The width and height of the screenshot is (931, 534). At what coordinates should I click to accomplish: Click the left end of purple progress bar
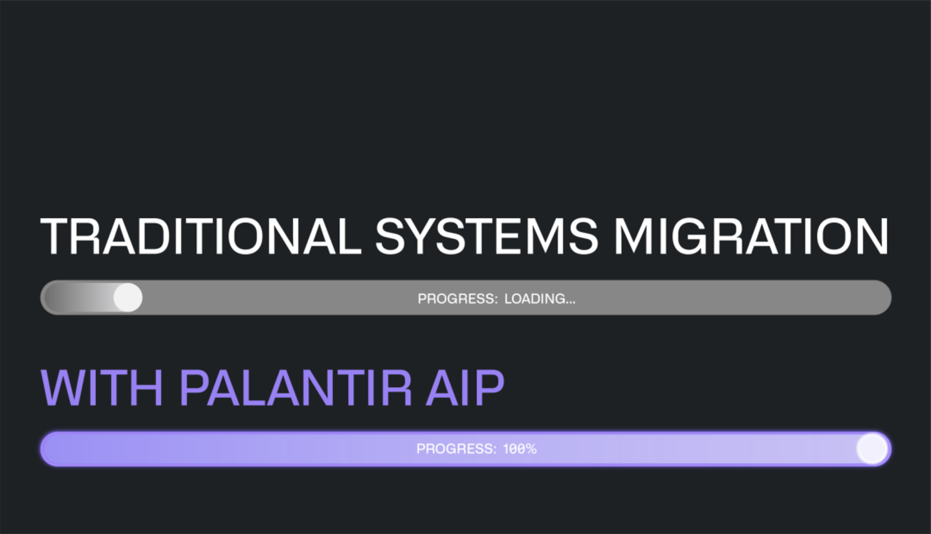[x=53, y=449]
